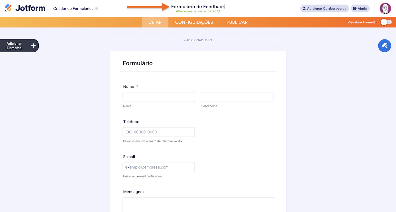The height and width of the screenshot is (212, 396).
Task: Select the CRIAR tab
Action: (x=155, y=22)
